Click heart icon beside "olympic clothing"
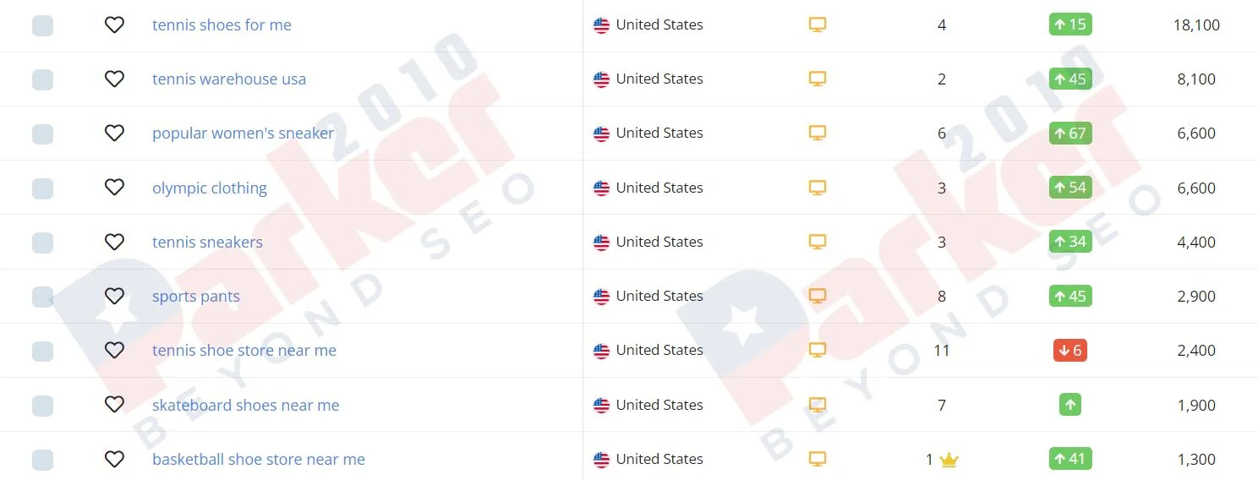Viewport: 1258px width, 480px height. 114,188
